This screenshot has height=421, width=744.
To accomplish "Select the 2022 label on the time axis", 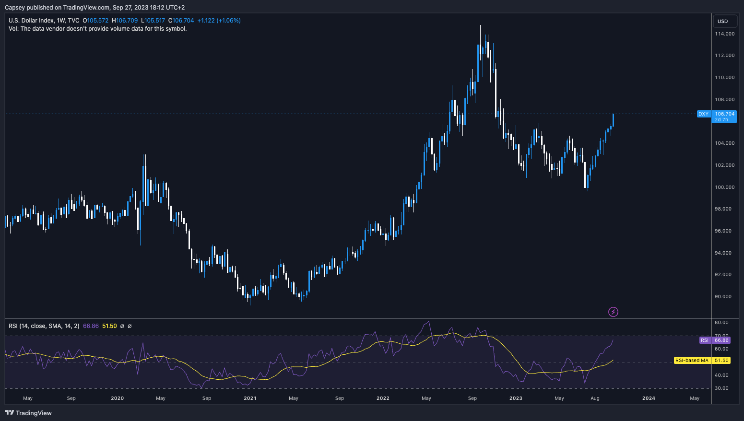I will (383, 398).
